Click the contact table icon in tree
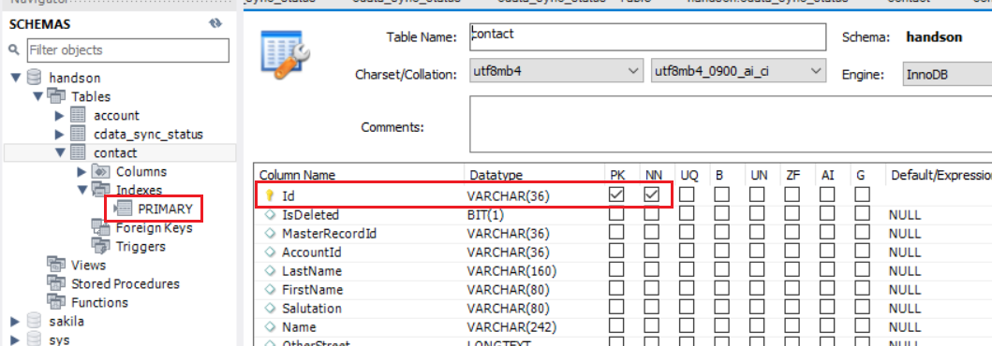992x346 pixels. [x=78, y=152]
